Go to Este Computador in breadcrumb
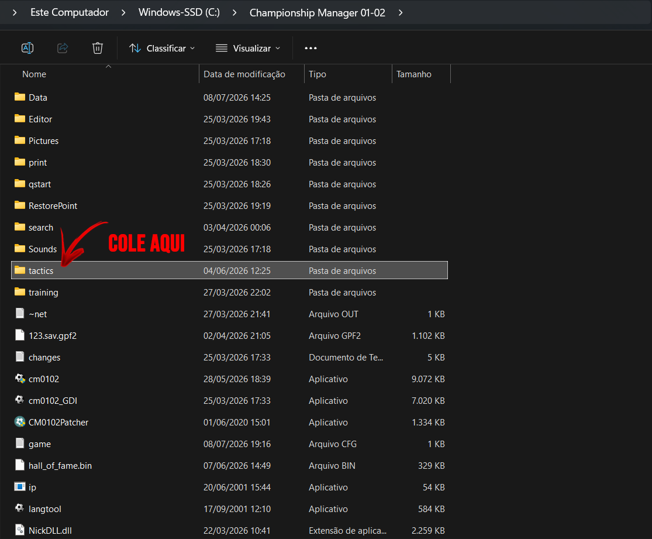Image resolution: width=652 pixels, height=539 pixels. coord(70,12)
